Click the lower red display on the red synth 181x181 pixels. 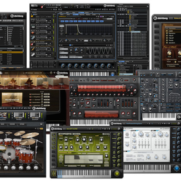pyautogui.click(x=101, y=114)
